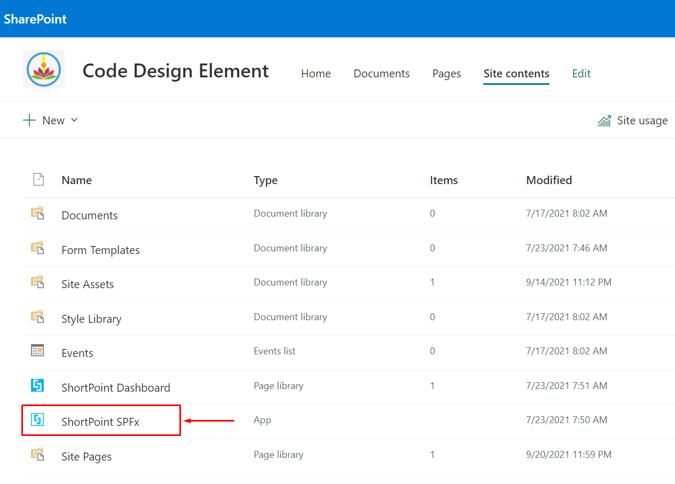
Task: Sort by the Name column header
Action: 77,180
